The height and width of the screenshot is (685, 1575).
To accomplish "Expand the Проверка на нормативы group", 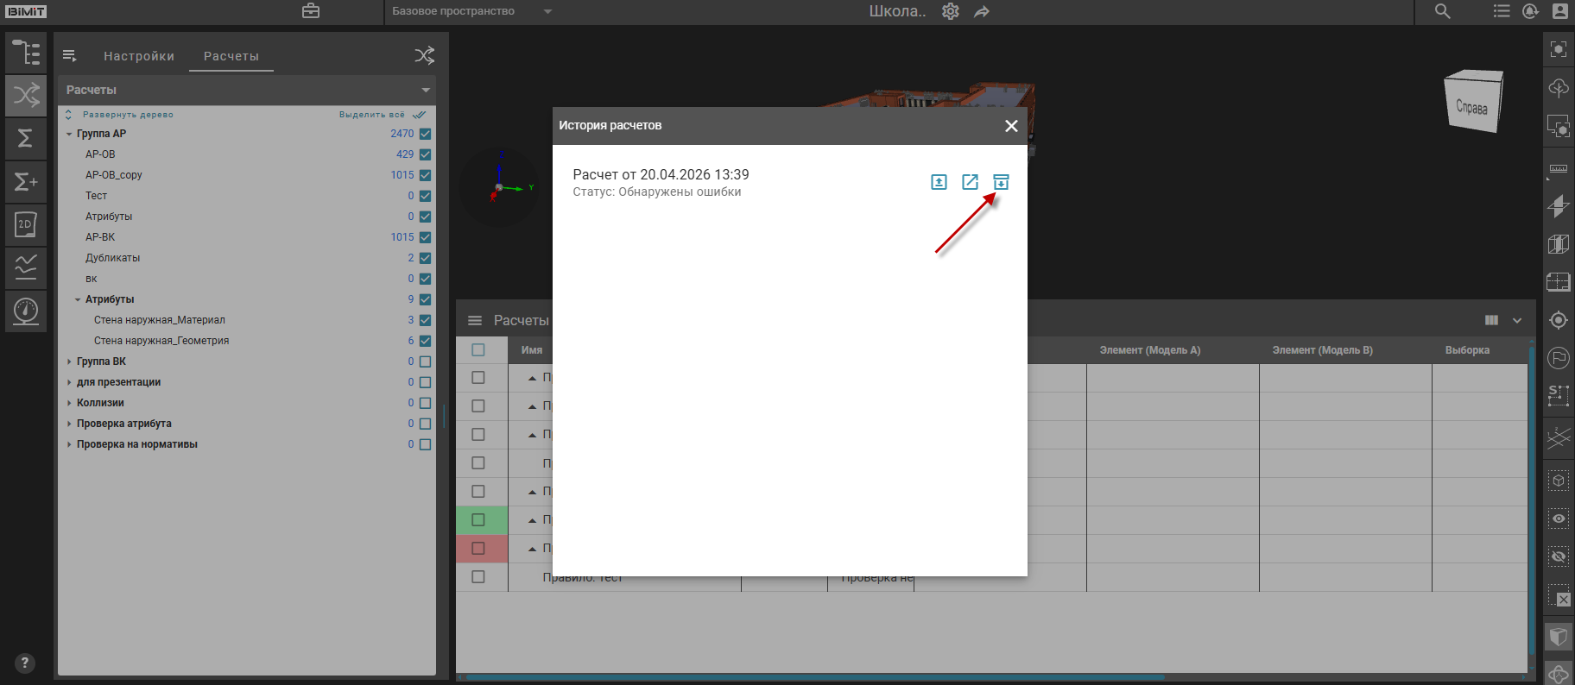I will (x=69, y=444).
